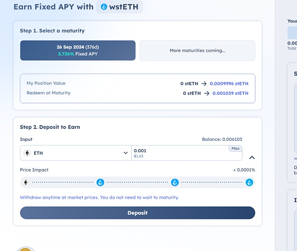The height and width of the screenshot is (251, 297).
Task: Click the deposit amount input field
Action: [x=178, y=153]
